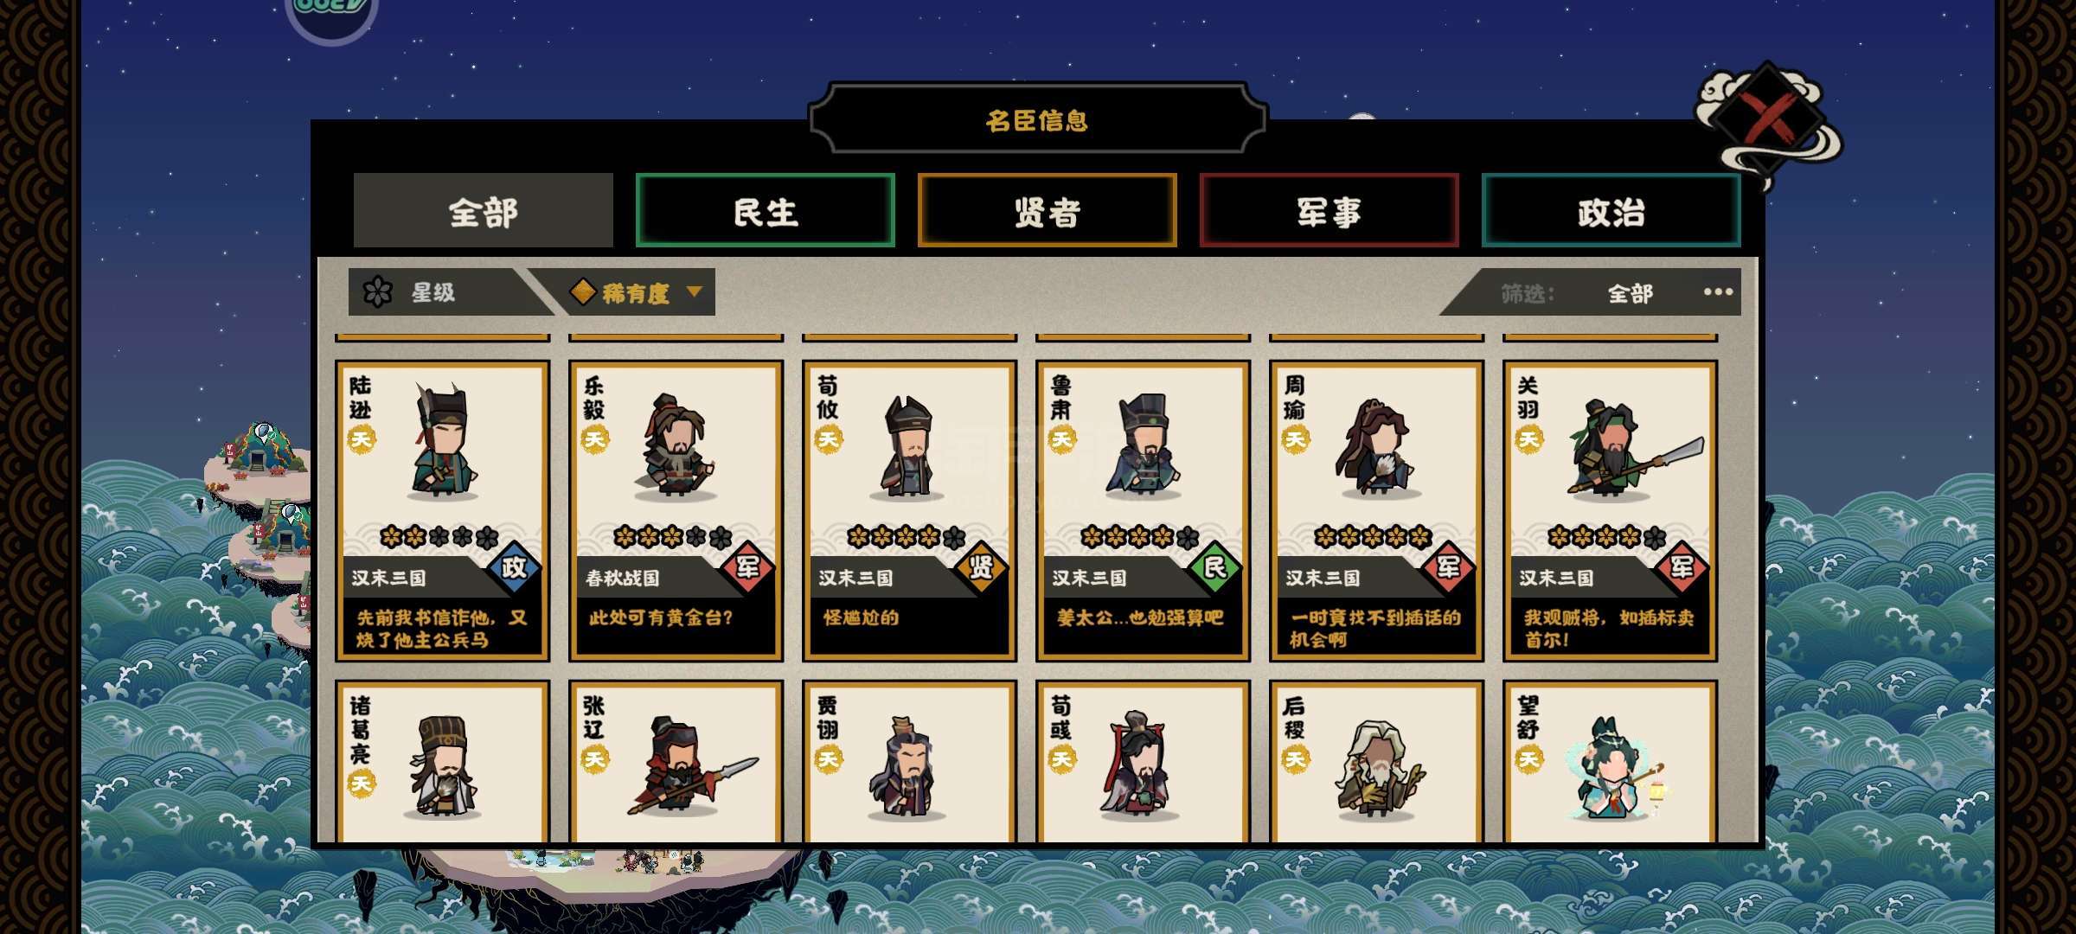2076x934 pixels.
Task: Toggle the 星级 sort option
Action: pos(432,292)
